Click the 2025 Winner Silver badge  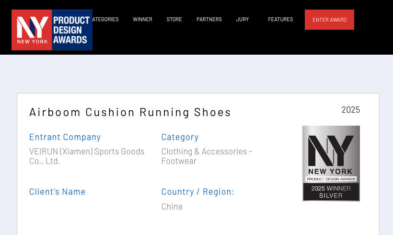[331, 164]
